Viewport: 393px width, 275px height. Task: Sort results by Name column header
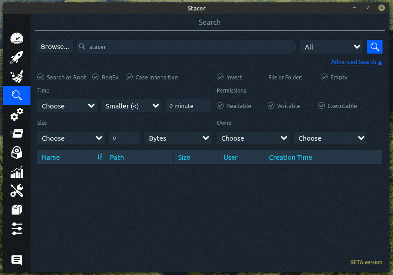click(x=71, y=157)
